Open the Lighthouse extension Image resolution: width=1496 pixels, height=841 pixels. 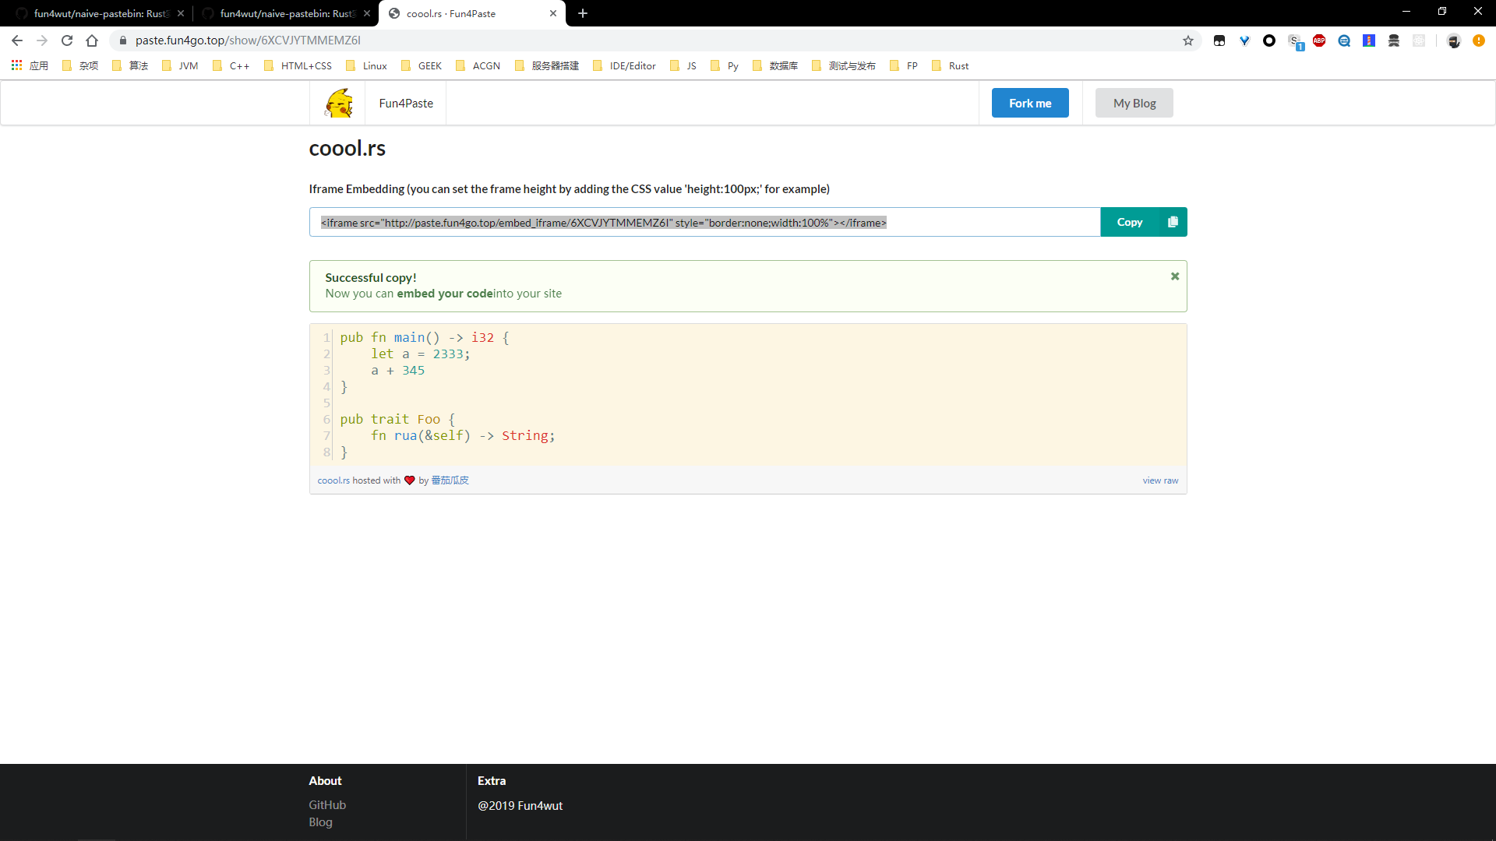tap(1369, 40)
